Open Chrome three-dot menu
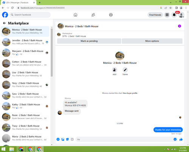 tap(186, 8)
